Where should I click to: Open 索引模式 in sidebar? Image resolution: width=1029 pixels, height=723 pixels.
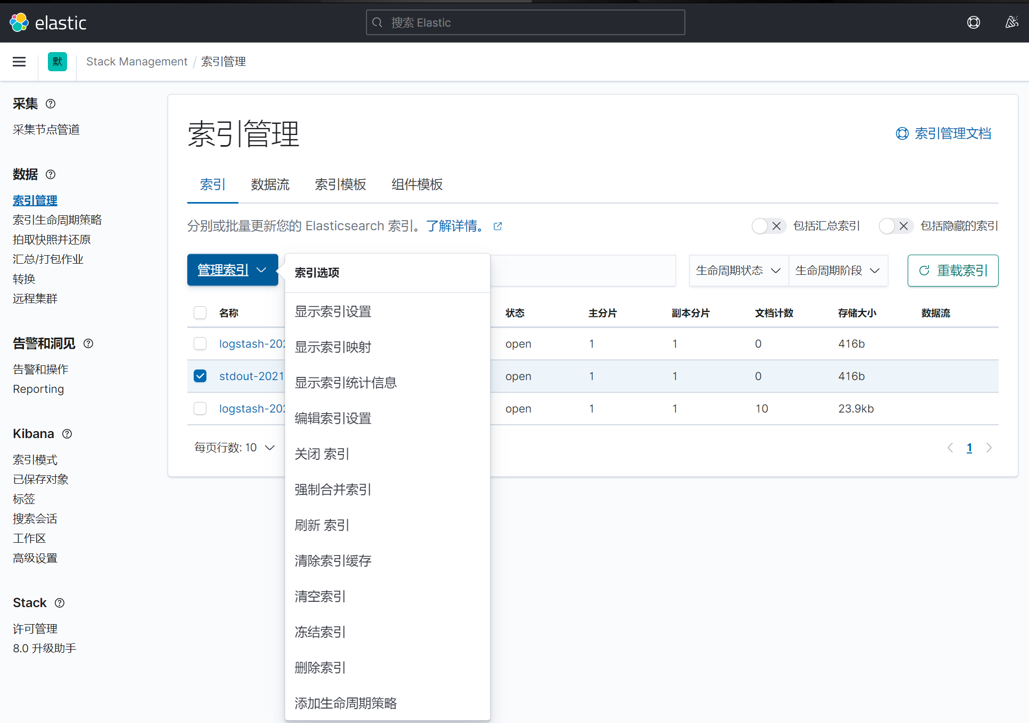(x=35, y=460)
